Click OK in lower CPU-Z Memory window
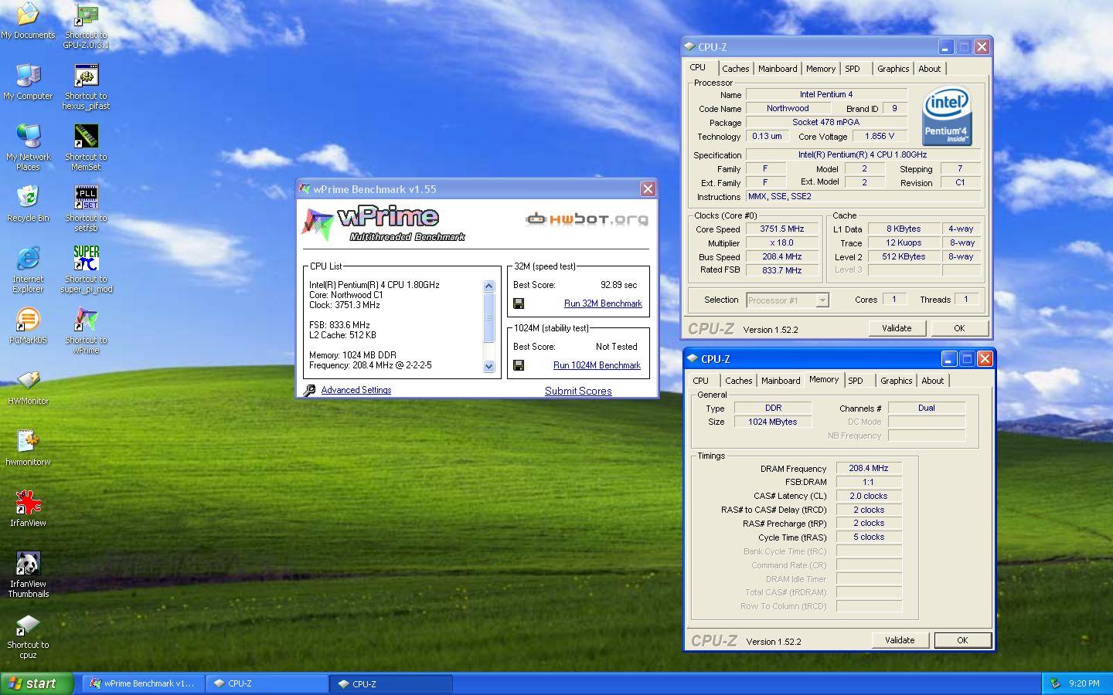 [x=962, y=640]
